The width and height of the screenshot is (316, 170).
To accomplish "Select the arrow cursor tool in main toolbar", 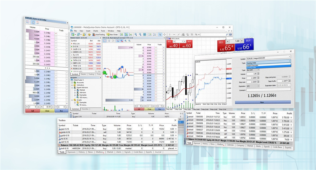I will coord(160,35).
